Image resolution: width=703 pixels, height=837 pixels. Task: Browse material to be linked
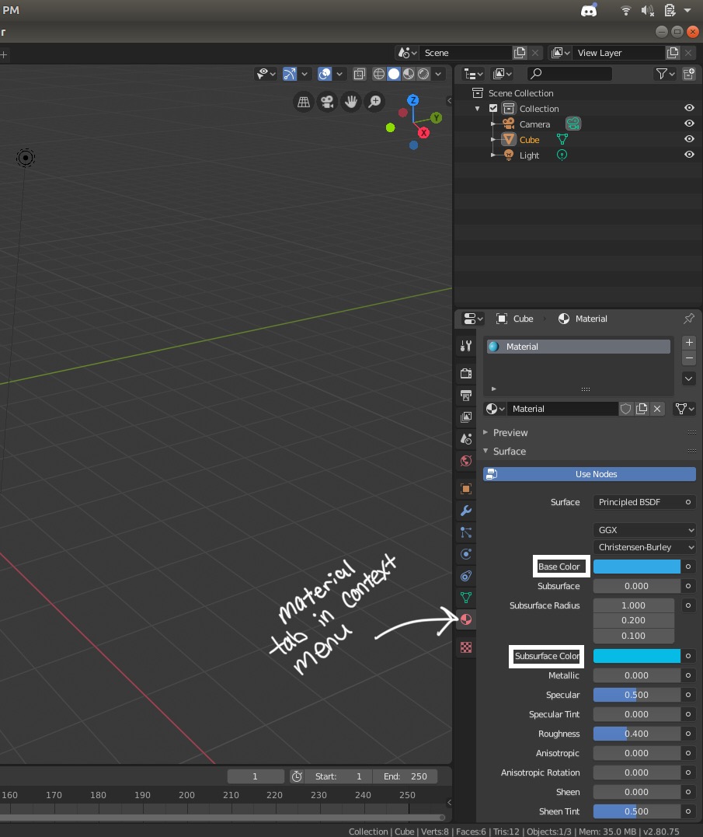[495, 409]
